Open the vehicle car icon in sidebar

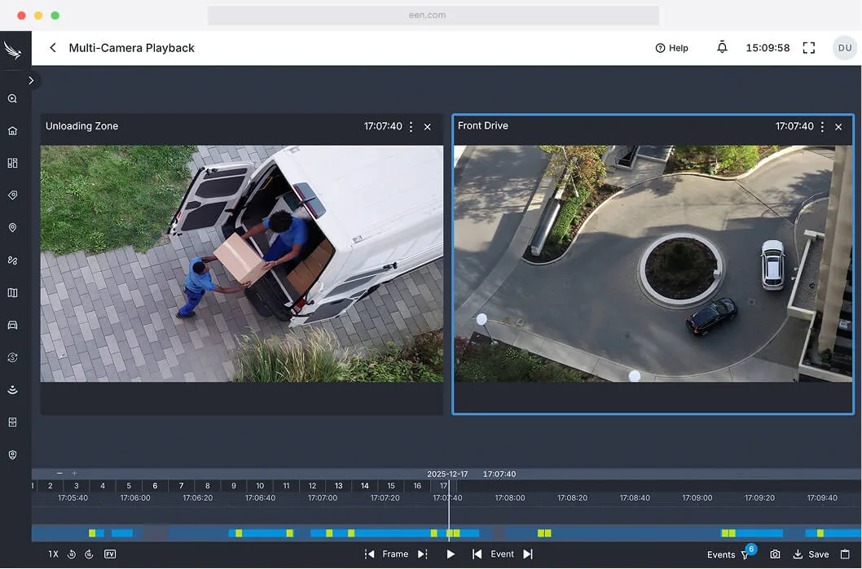13,325
